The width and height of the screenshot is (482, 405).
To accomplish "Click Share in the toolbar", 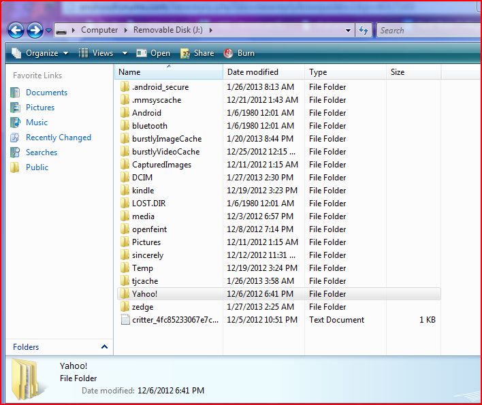I will click(x=197, y=53).
